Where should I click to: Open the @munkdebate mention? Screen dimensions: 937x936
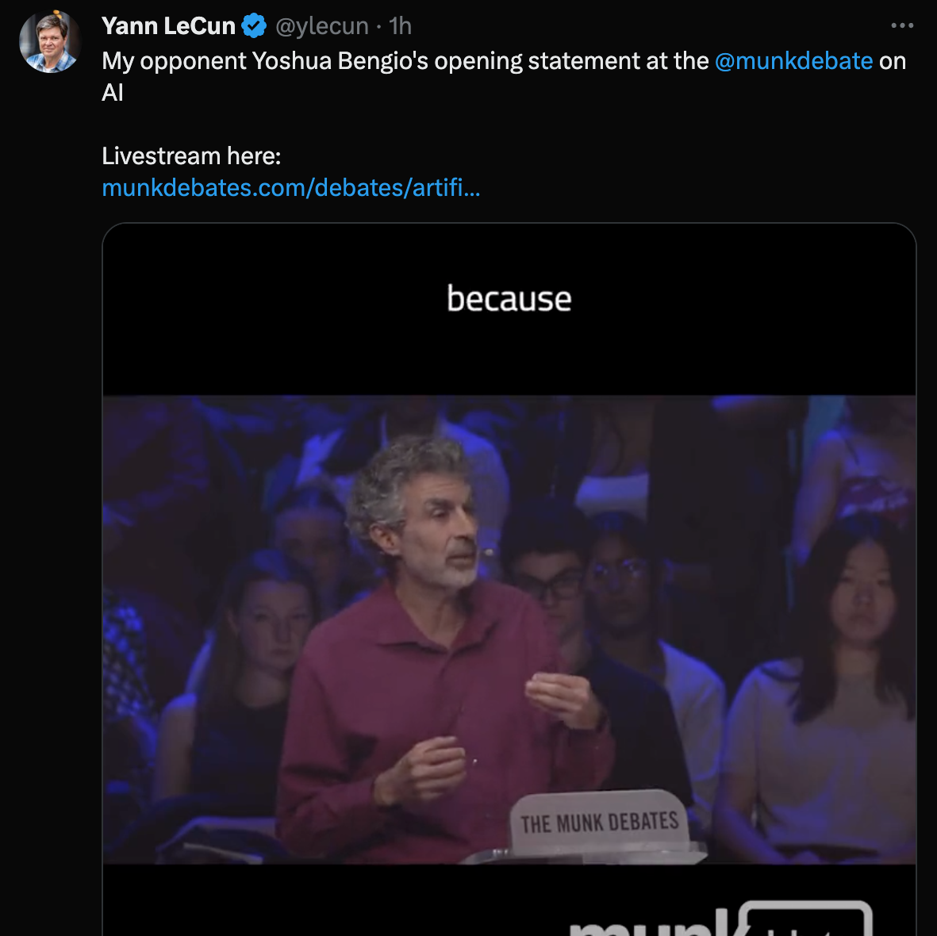(793, 61)
